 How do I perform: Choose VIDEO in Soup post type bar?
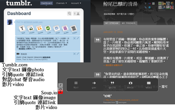149,85
